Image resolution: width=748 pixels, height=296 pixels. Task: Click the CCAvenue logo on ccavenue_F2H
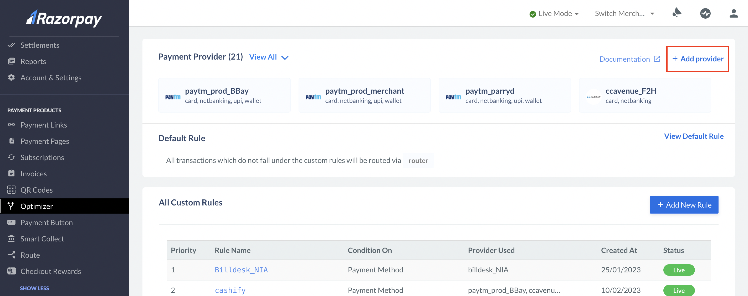pyautogui.click(x=593, y=97)
